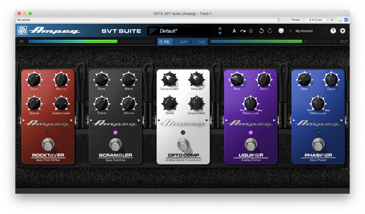Click Rocktaver Output Level knob
Image resolution: width=365 pixels, height=214 pixels.
click(61, 103)
